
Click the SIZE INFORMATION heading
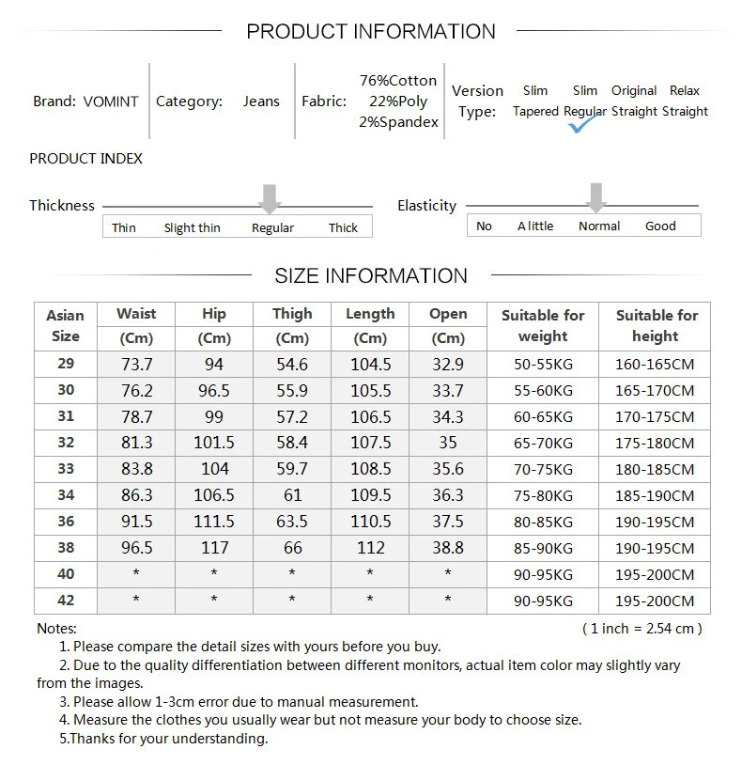click(x=370, y=276)
